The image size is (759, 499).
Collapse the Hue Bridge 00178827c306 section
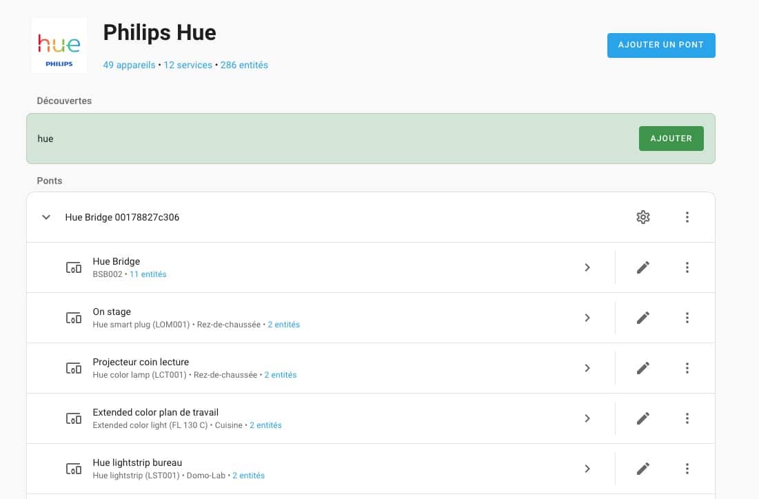click(x=46, y=217)
